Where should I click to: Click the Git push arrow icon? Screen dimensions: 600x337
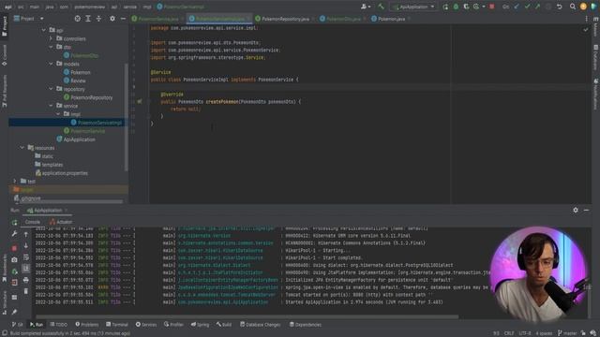point(537,7)
